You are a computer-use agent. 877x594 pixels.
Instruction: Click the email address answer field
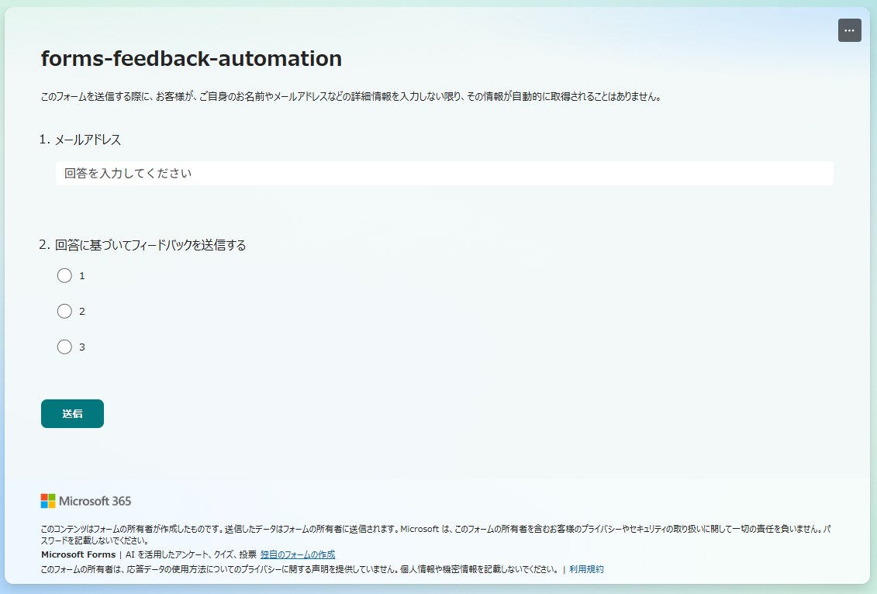[x=444, y=173]
